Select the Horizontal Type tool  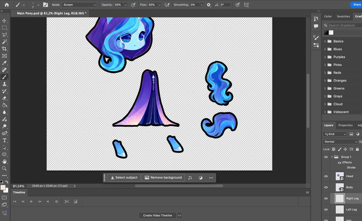5,140
